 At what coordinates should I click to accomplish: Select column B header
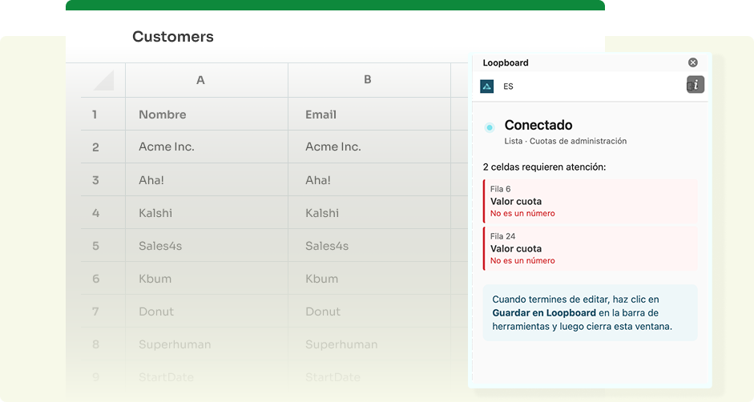coord(369,80)
